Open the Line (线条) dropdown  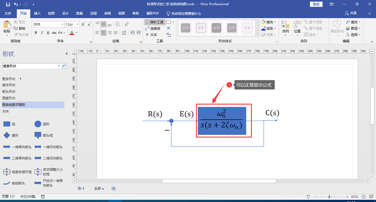click(268, 28)
